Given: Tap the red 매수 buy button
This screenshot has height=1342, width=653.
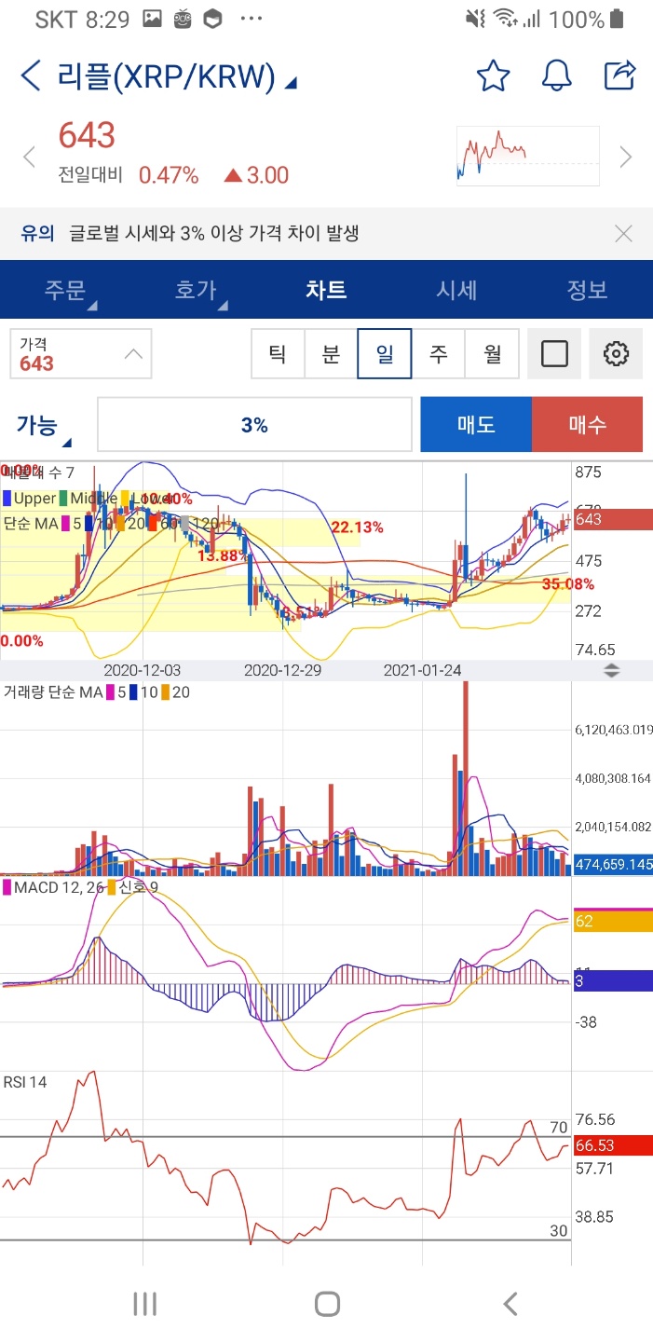Looking at the screenshot, I should 587,425.
